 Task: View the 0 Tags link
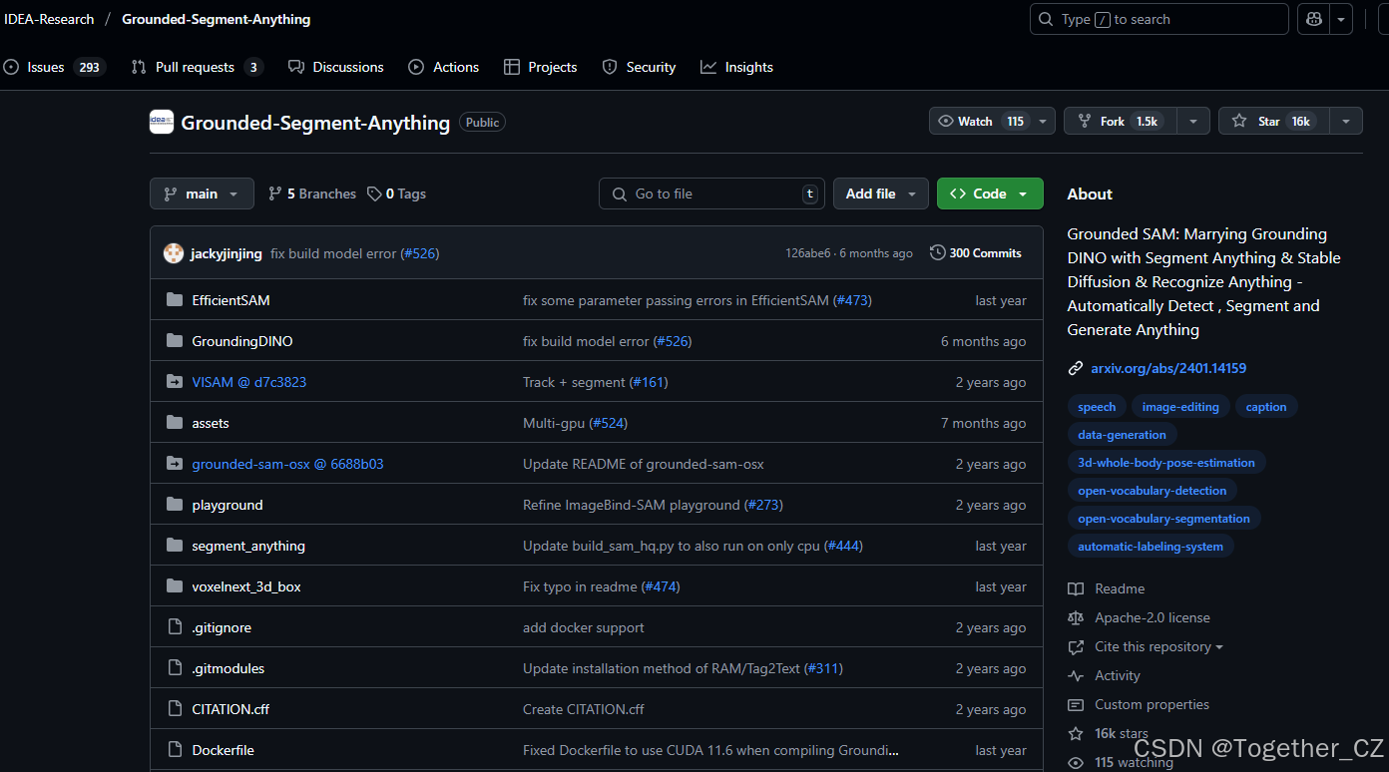click(x=396, y=193)
